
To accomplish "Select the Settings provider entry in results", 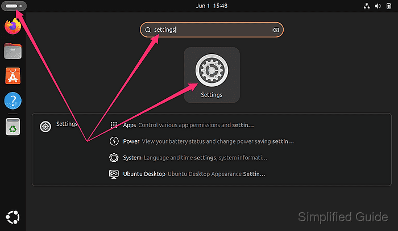I will tap(59, 126).
